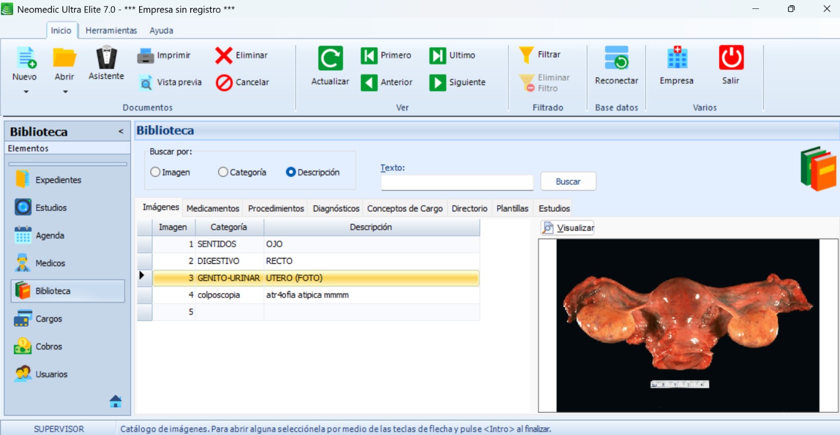Click the Visualizar button
The width and height of the screenshot is (840, 435).
(x=568, y=228)
